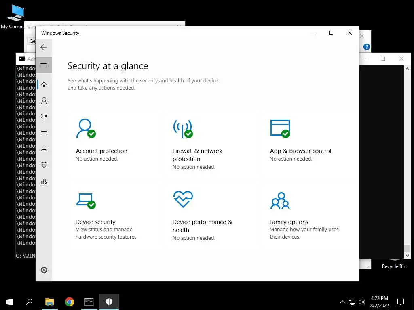Close the Command Prompt window behind
Viewport: 414px width, 310px height.
401,59
